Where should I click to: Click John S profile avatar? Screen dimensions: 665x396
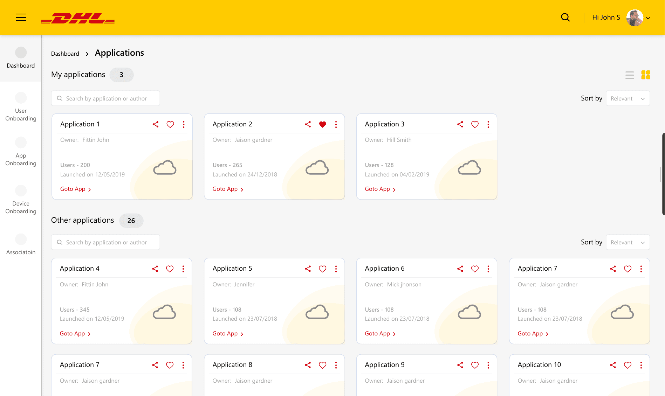635,18
